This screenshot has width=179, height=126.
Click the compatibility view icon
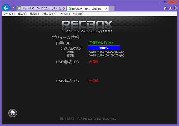(60, 8)
